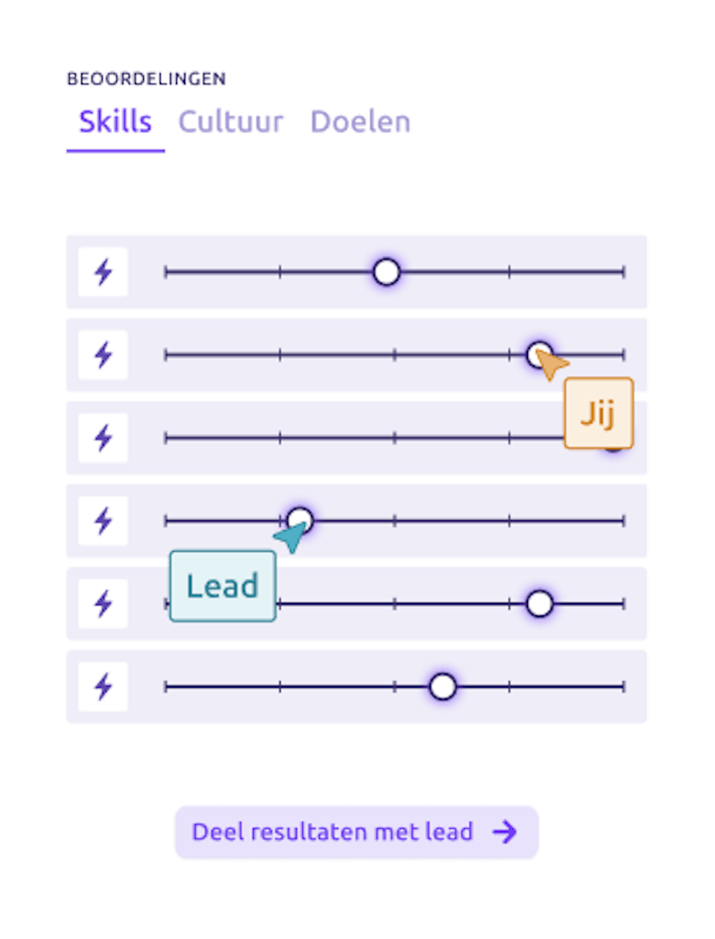Click the teal Lead cursor pointer
Image resolution: width=715 pixels, height=939 pixels.
(x=290, y=537)
